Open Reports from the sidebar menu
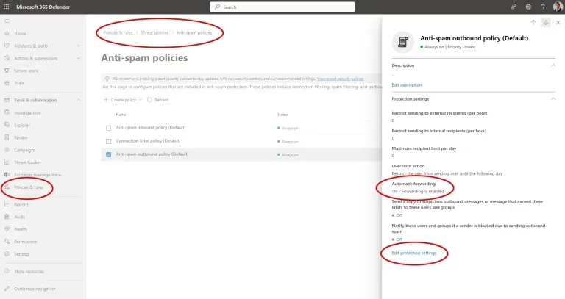 21,204
